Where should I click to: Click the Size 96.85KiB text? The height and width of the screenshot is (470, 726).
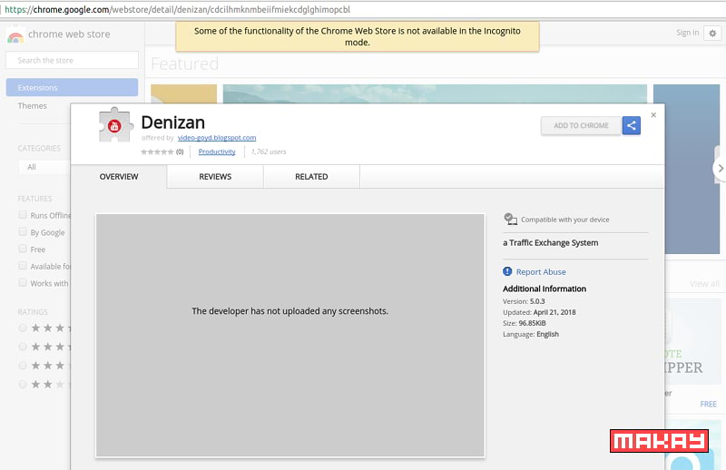click(525, 323)
